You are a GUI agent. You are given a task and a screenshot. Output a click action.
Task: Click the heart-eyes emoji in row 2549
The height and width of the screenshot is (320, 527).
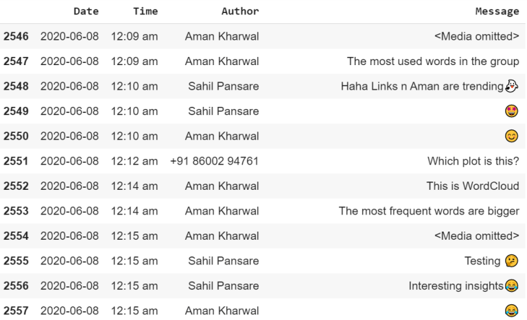click(512, 111)
